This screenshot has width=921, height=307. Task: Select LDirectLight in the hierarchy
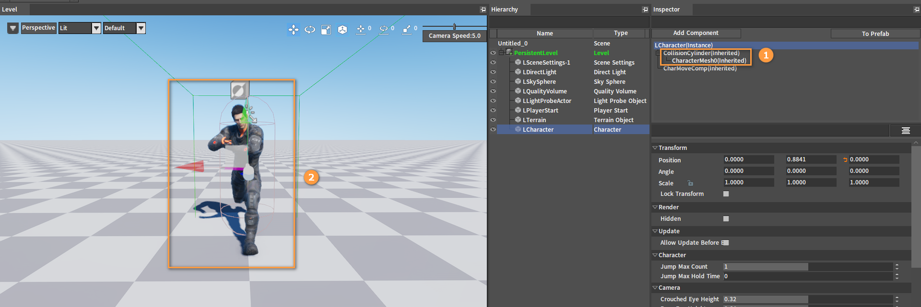pos(539,72)
